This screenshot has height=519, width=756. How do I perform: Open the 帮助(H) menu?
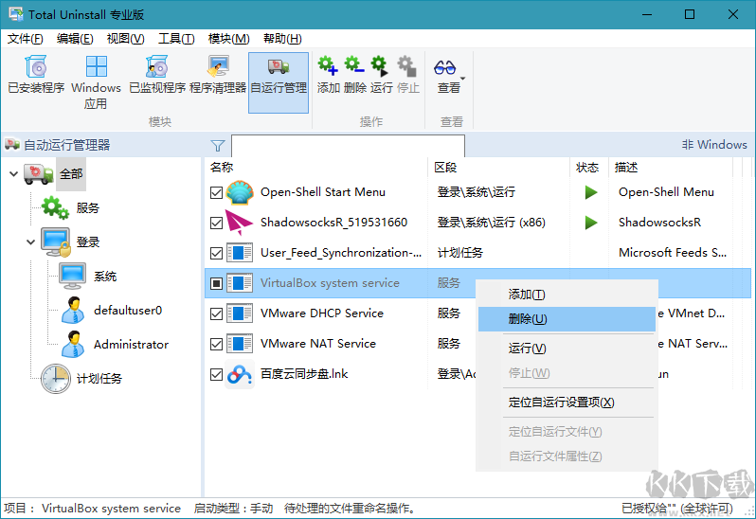[282, 39]
